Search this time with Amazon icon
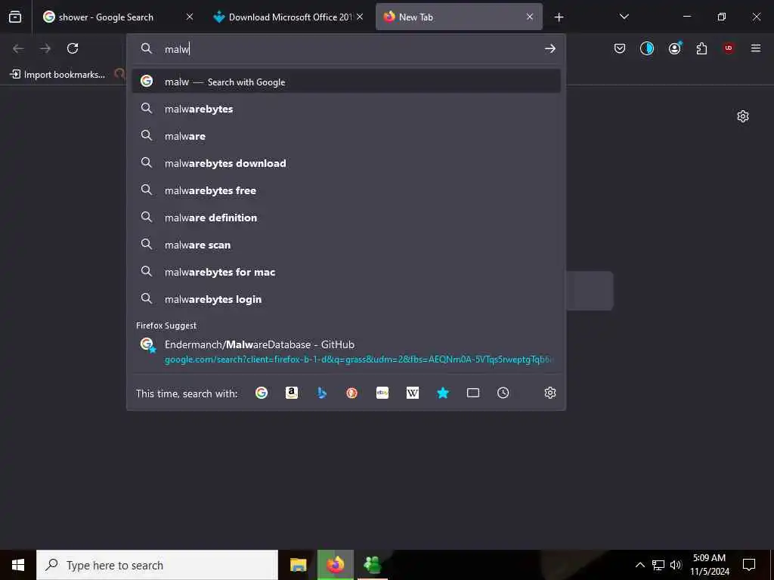Screen dimensions: 774x580 tap(292, 393)
